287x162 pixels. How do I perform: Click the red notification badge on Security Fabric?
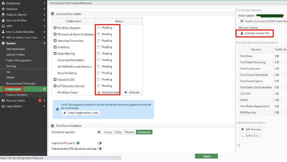[40, 100]
